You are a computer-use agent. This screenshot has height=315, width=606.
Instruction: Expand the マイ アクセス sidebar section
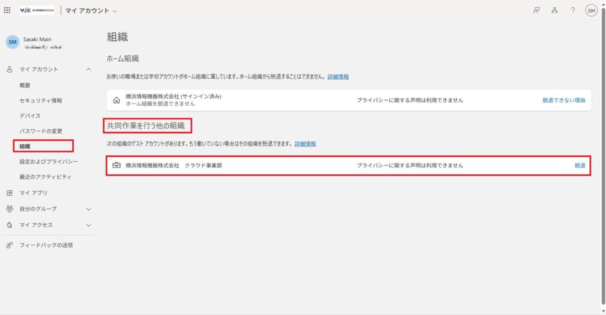click(x=89, y=225)
